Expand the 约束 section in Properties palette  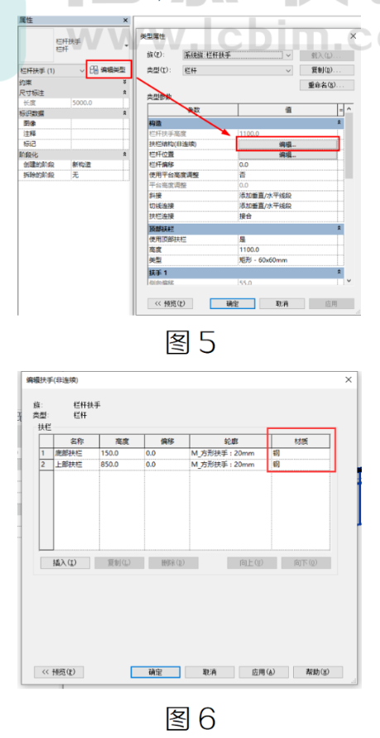tap(124, 82)
